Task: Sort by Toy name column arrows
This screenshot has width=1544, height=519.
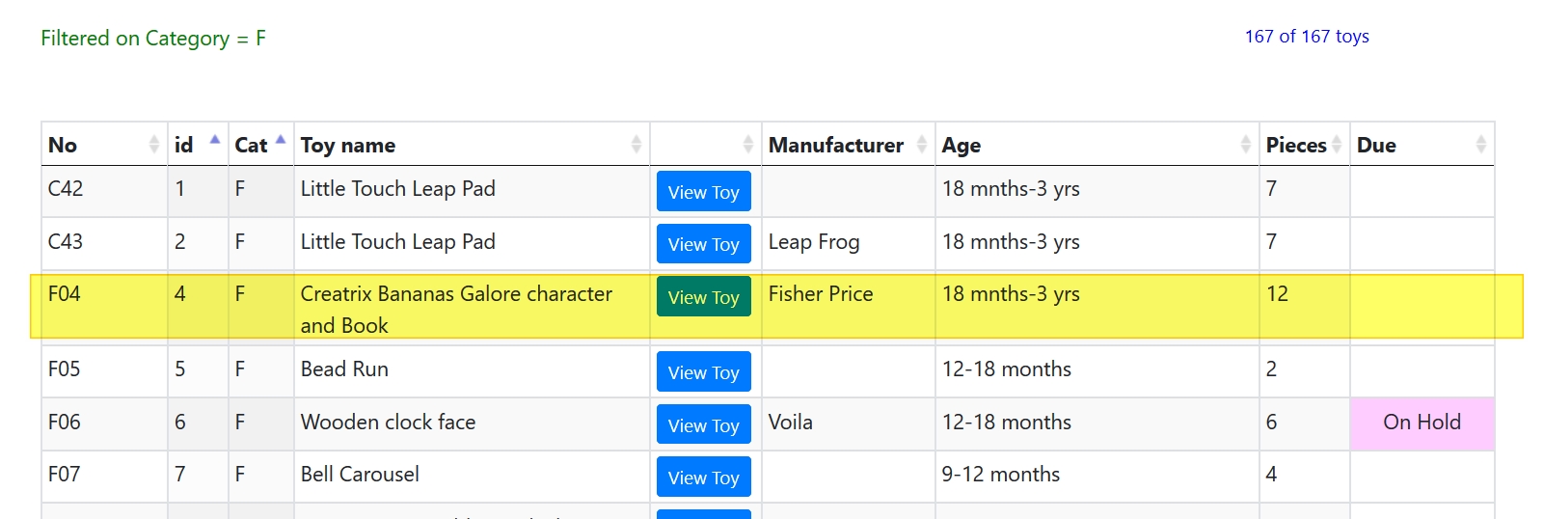Action: point(637,145)
